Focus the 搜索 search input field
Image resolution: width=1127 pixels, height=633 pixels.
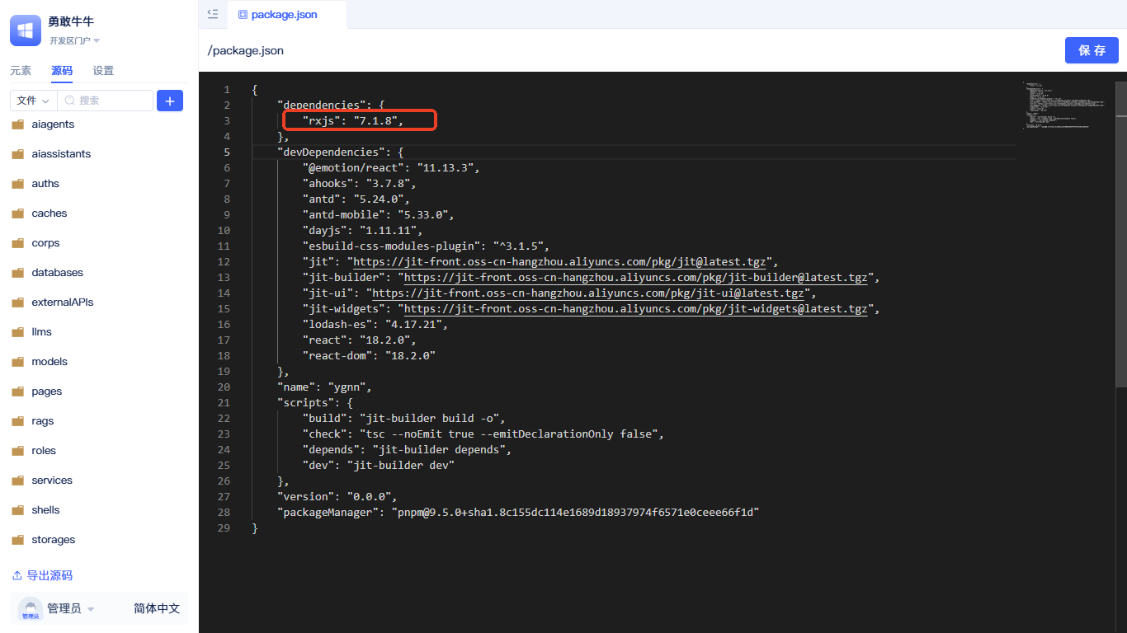pos(106,101)
